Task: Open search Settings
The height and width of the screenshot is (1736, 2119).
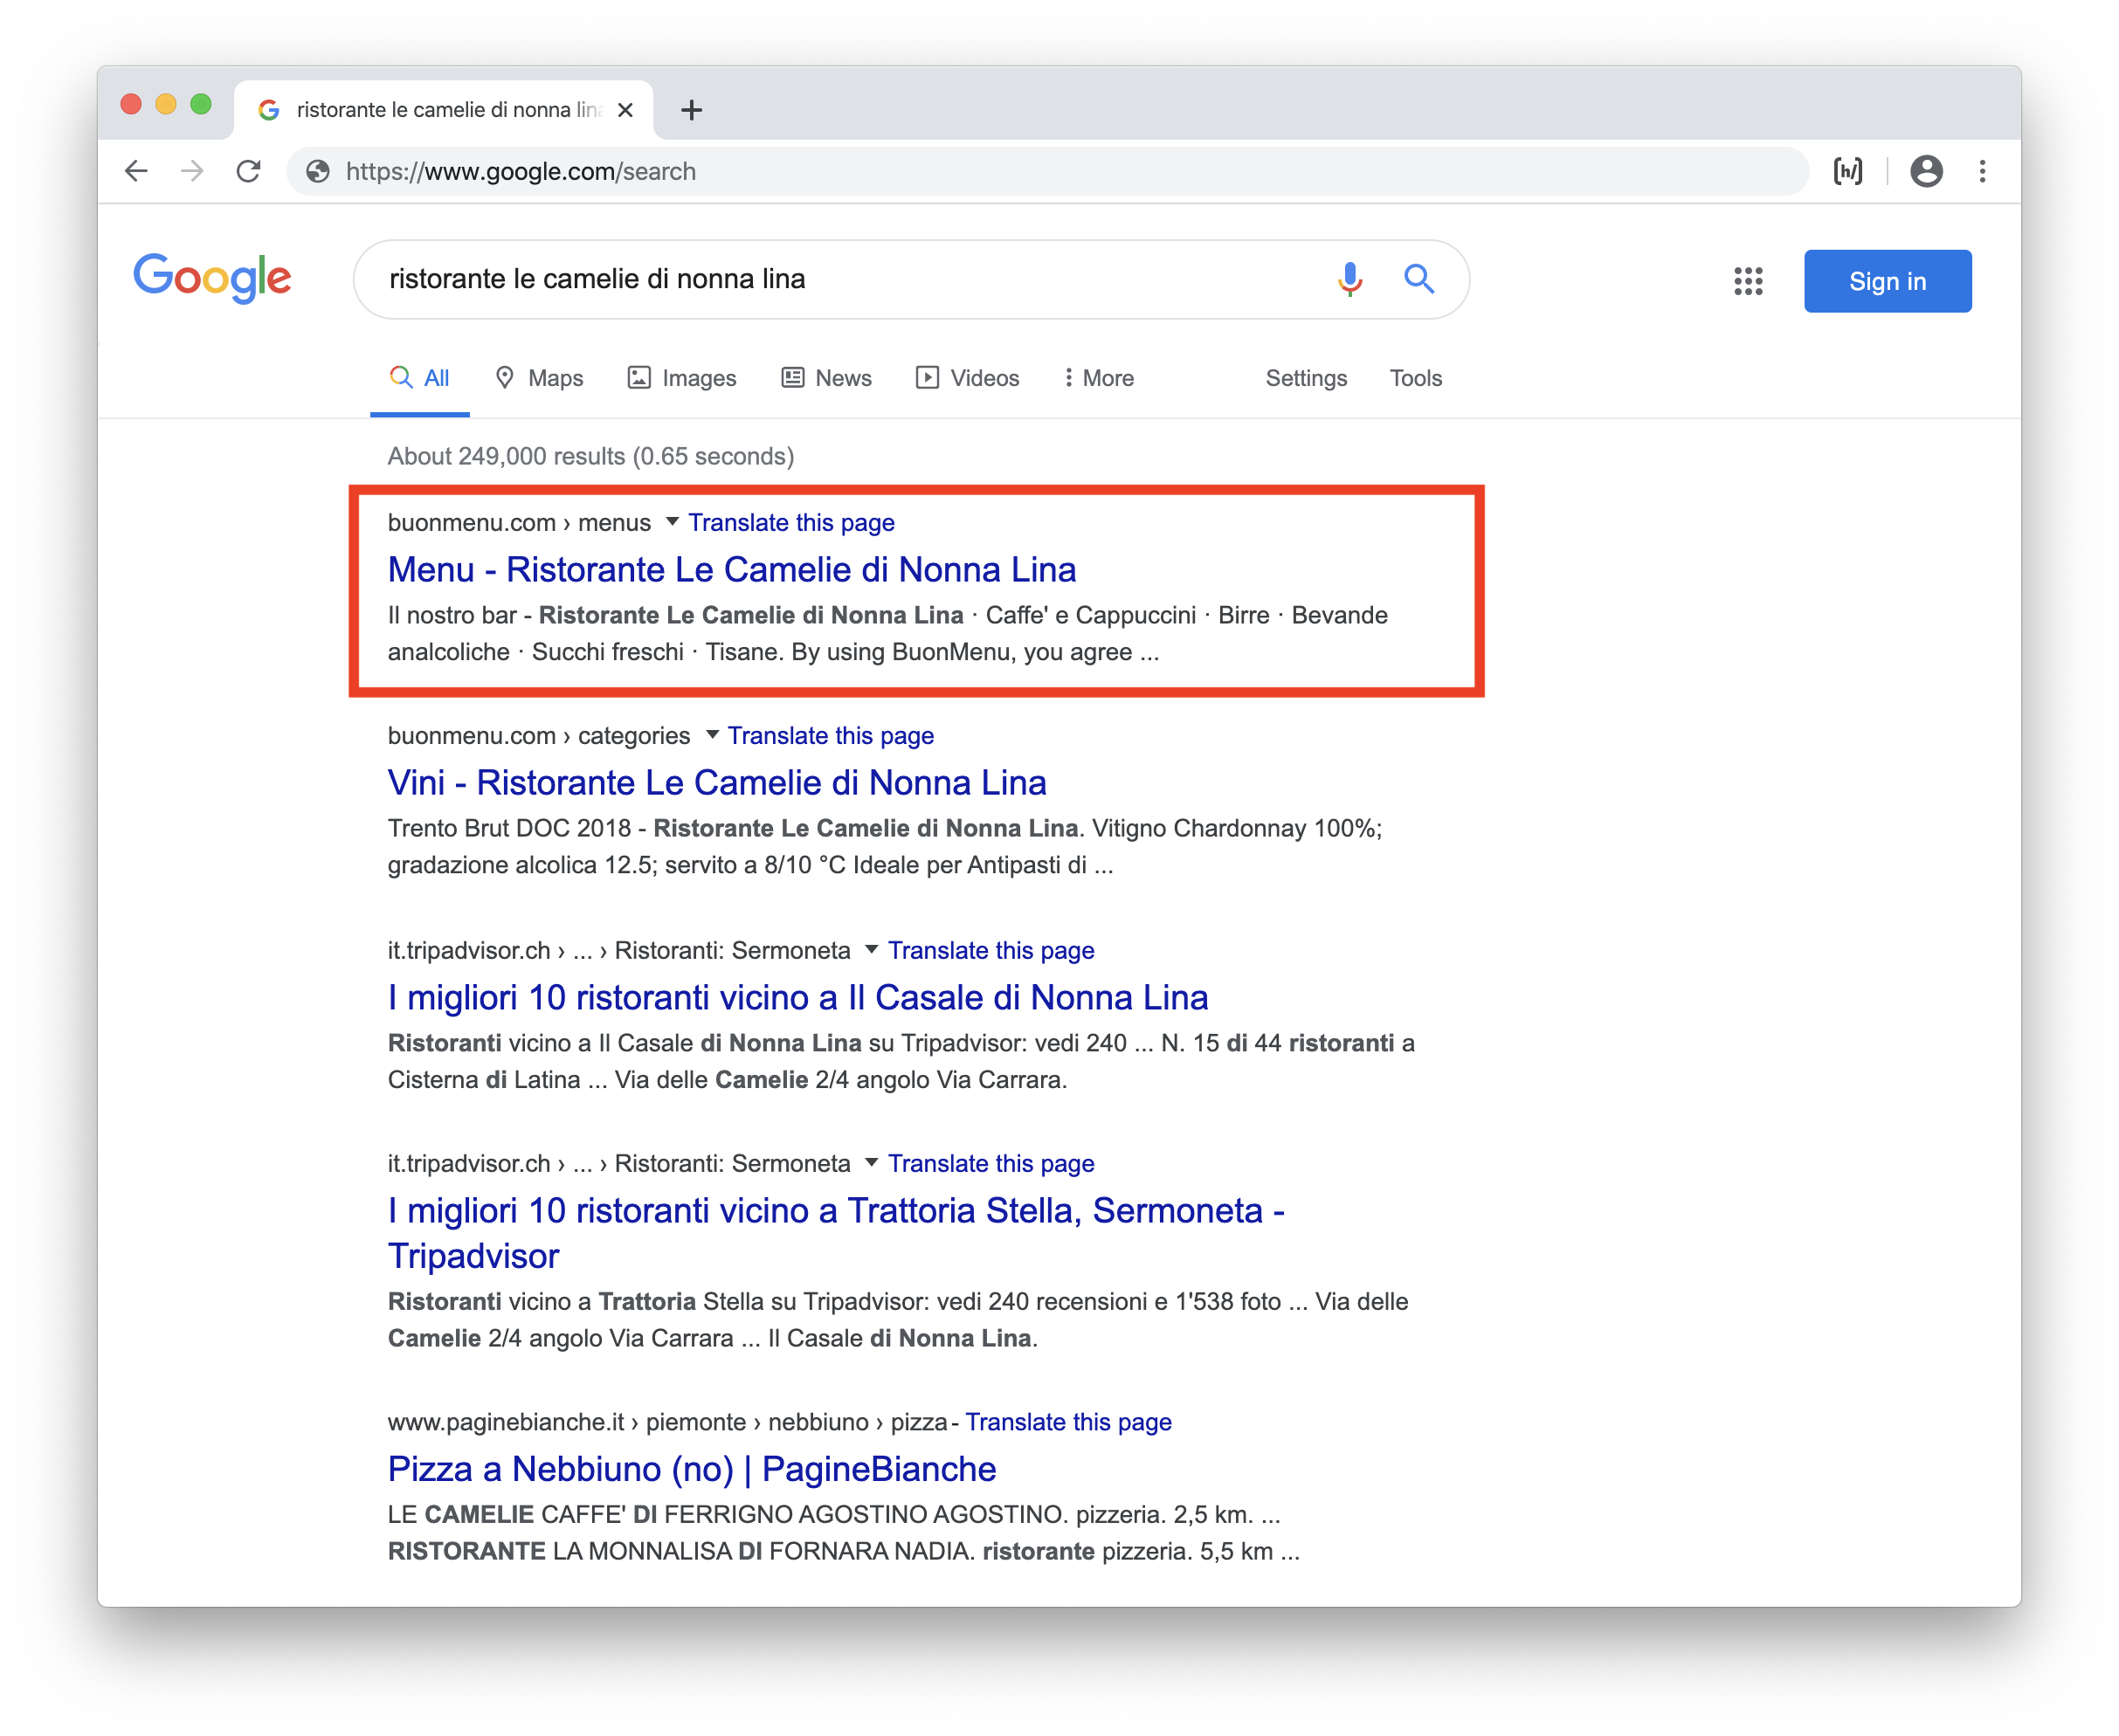Action: [1305, 378]
